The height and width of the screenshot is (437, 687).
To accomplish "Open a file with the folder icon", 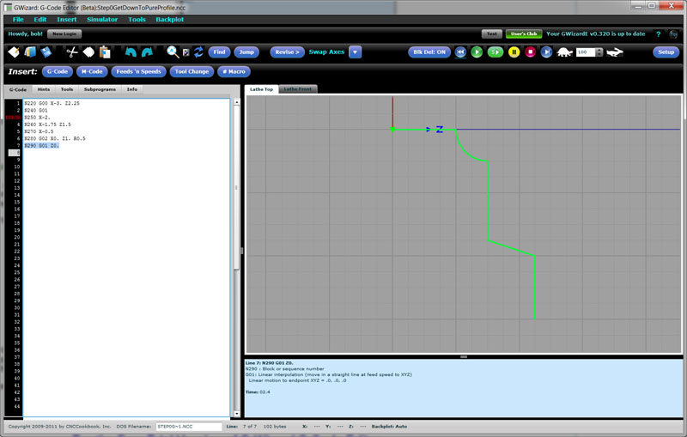I will coord(30,52).
